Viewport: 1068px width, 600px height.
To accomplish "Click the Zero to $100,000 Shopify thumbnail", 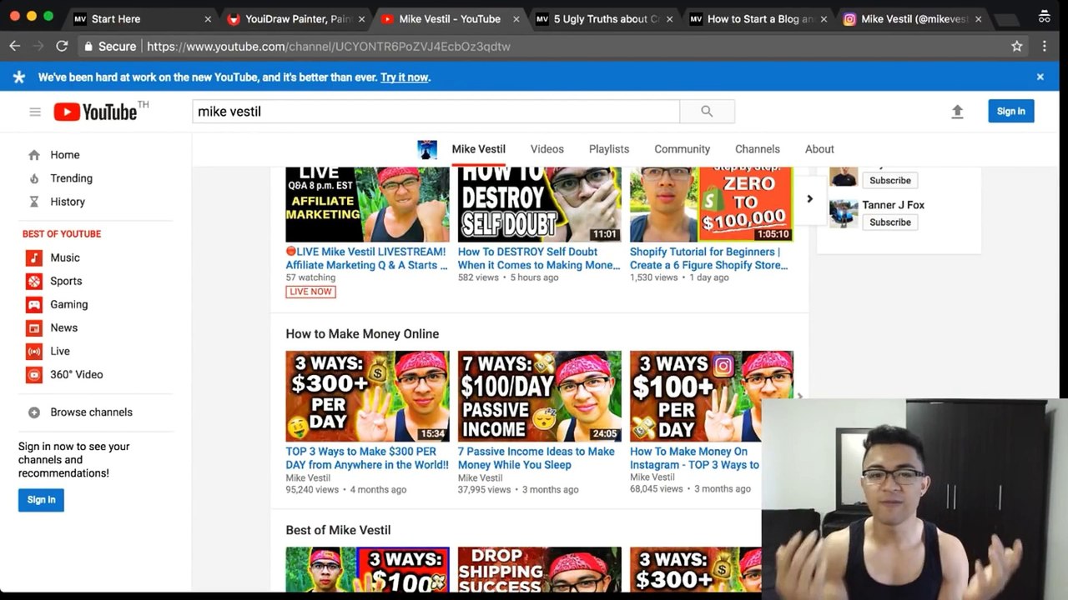I will [711, 204].
